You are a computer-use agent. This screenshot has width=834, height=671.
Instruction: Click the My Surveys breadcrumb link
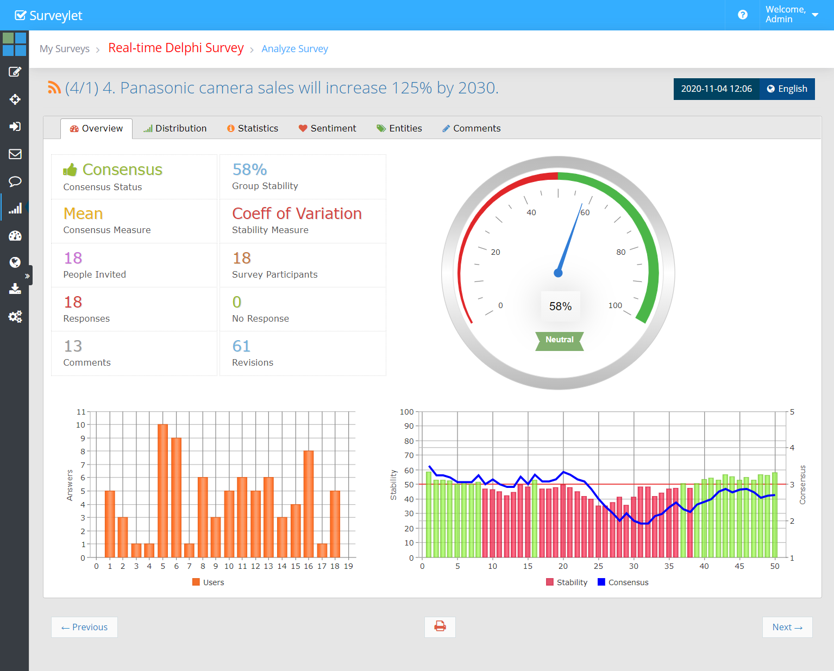click(65, 49)
